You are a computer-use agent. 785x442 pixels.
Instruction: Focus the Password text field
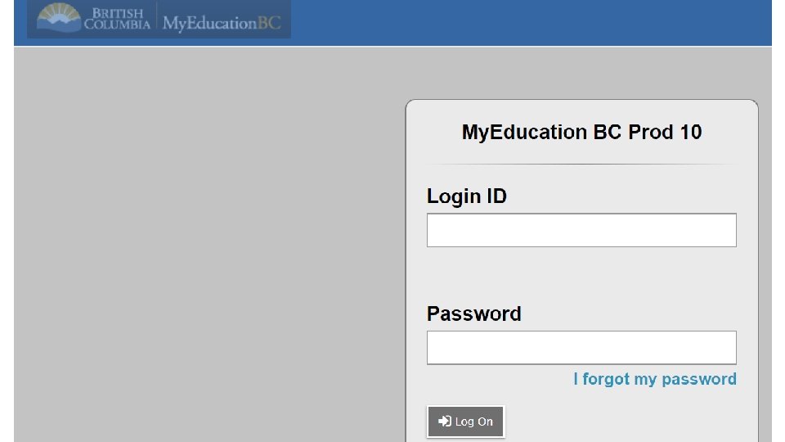pyautogui.click(x=581, y=348)
